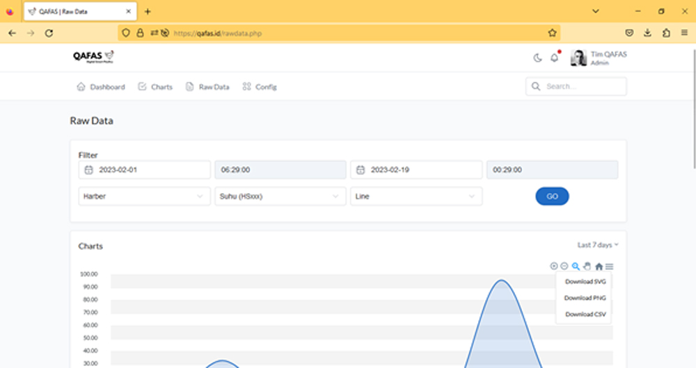Open the Config navigation link

tap(260, 87)
